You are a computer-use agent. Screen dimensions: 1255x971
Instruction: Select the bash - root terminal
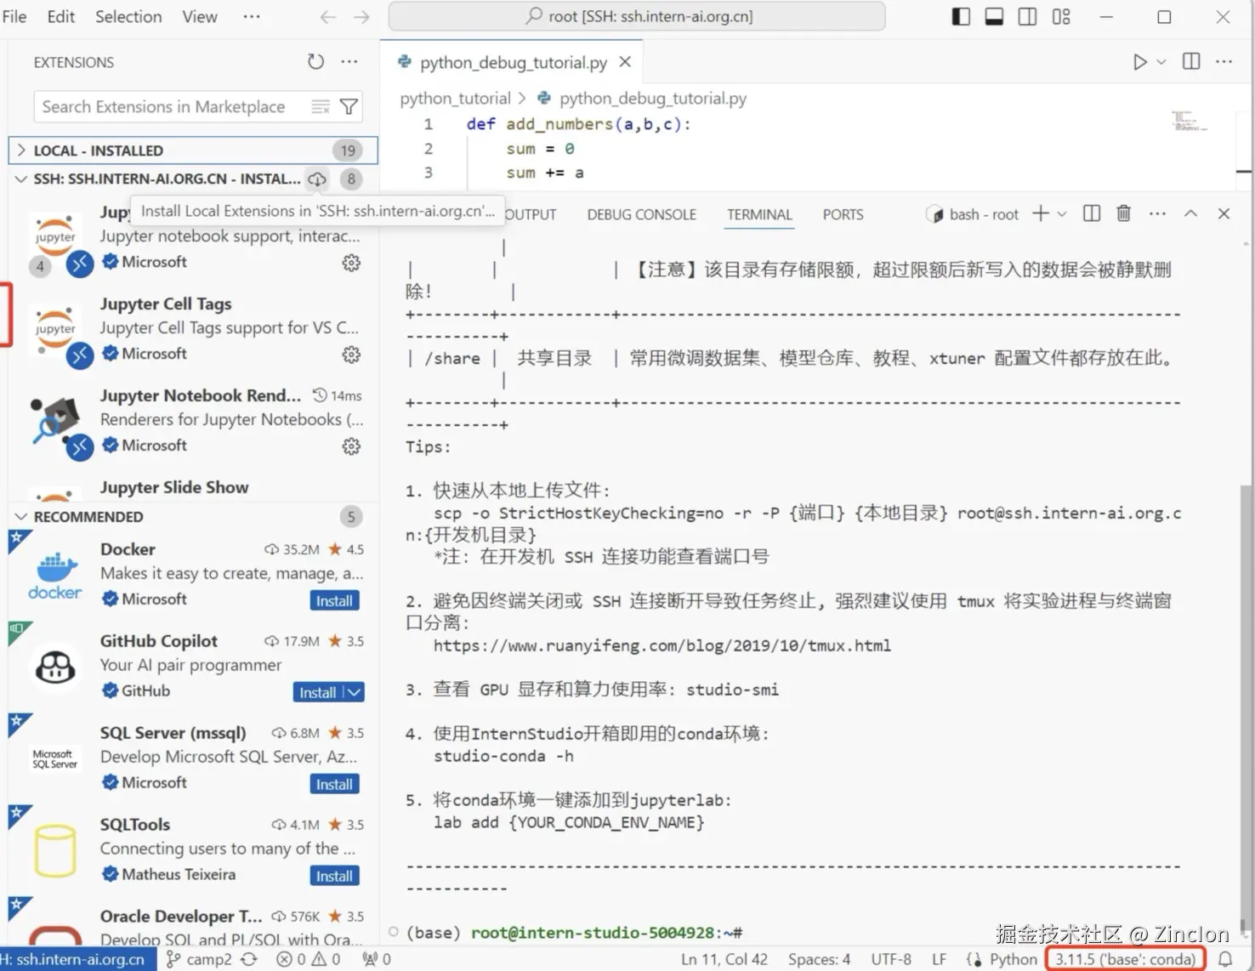pos(972,214)
